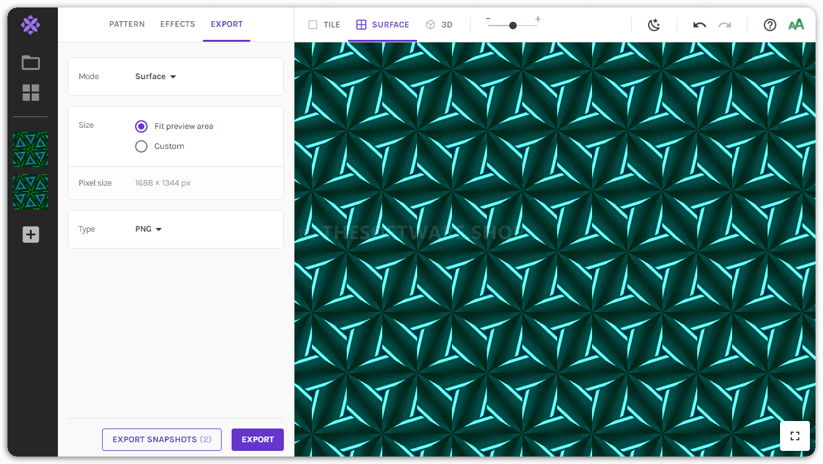Open the help question mark icon
Image resolution: width=823 pixels, height=464 pixels.
770,25
